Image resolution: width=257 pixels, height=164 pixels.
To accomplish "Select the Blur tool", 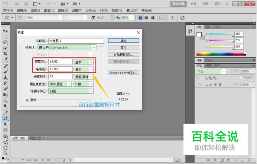I will point(6,100).
